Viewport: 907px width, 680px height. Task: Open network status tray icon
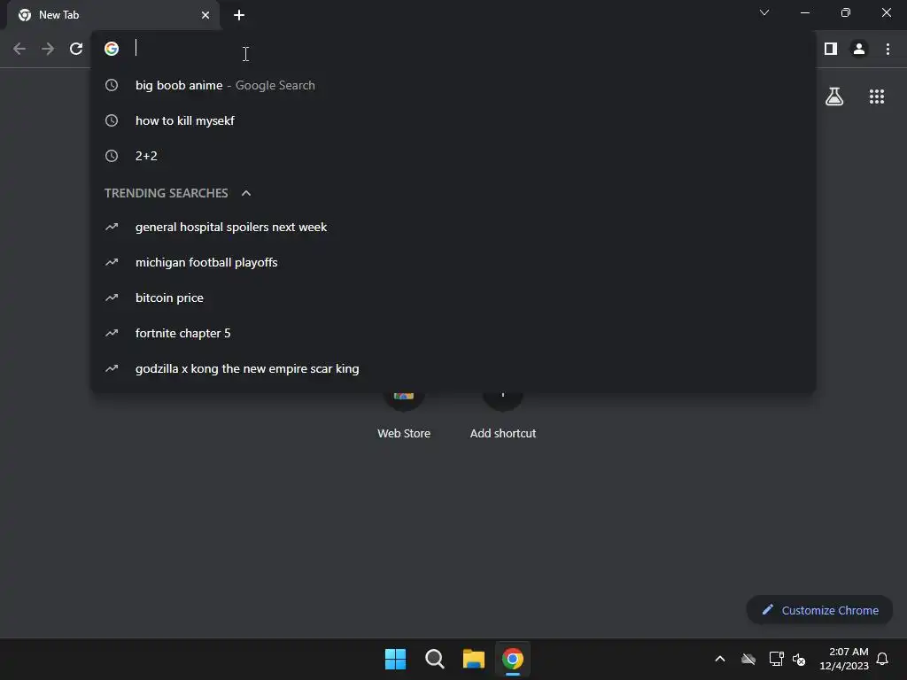[776, 659]
